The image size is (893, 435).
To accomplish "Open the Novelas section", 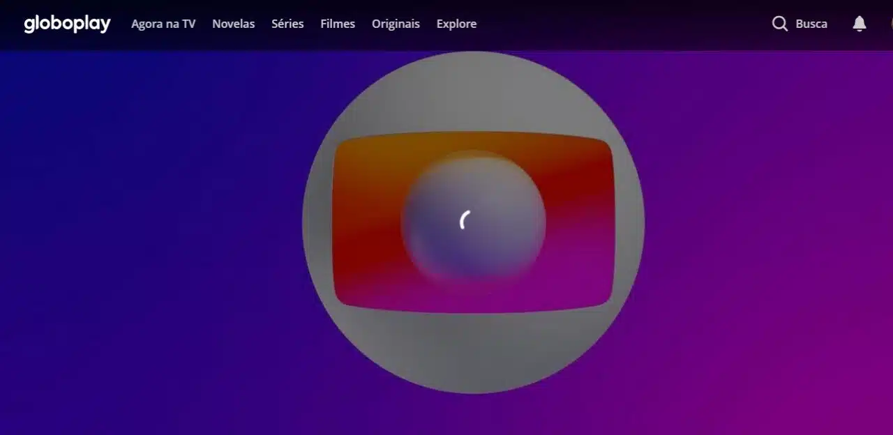I will click(x=233, y=23).
